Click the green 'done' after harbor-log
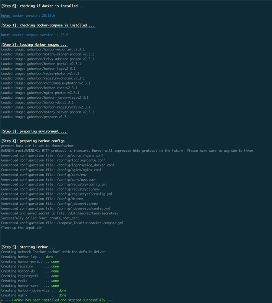This screenshot has height=303, width=272. coord(49,257)
